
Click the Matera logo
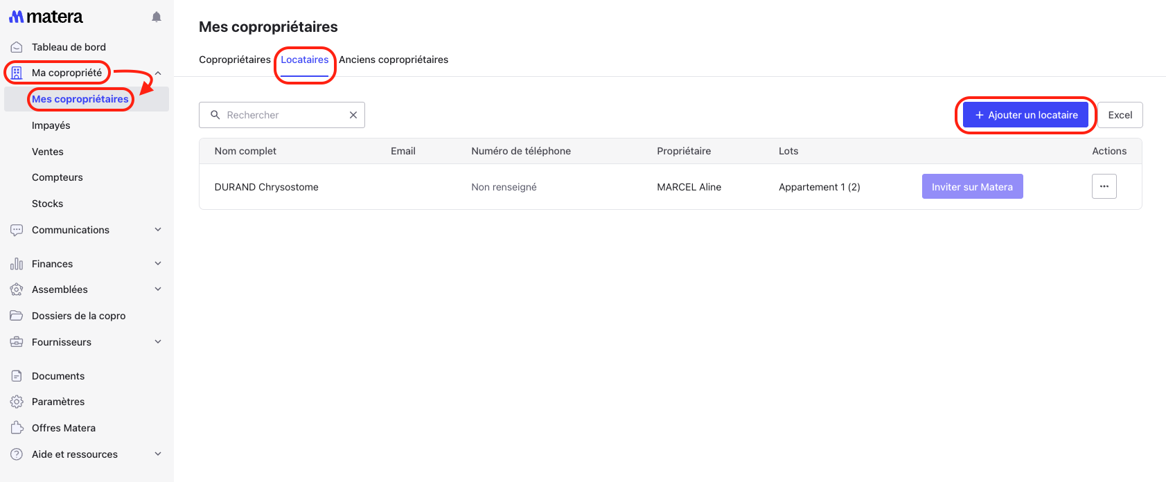(46, 17)
